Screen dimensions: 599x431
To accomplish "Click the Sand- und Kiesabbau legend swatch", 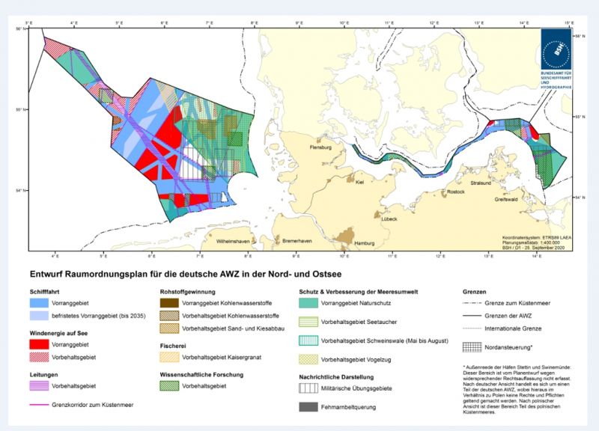I will coord(169,328).
